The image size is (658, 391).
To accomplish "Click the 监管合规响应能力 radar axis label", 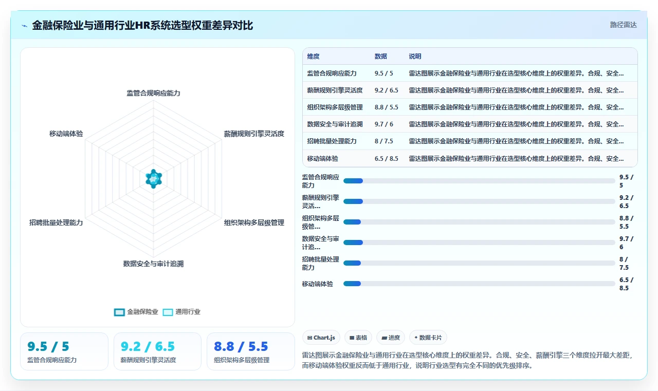I will pos(153,93).
